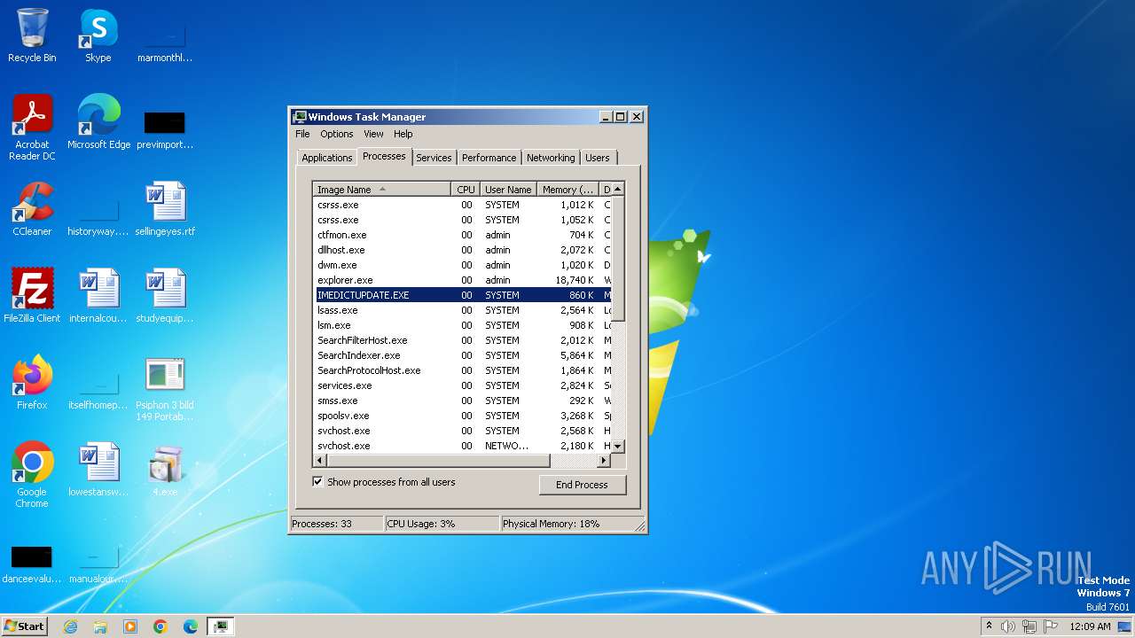Viewport: 1135px width, 638px height.
Task: Select the spoolsv.exe process row
Action: (x=462, y=416)
